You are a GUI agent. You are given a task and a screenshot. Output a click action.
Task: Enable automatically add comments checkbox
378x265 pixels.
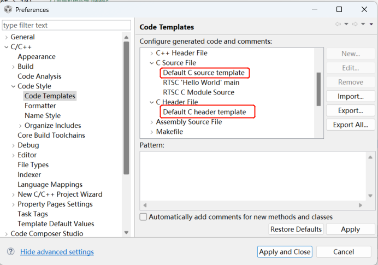(x=143, y=217)
